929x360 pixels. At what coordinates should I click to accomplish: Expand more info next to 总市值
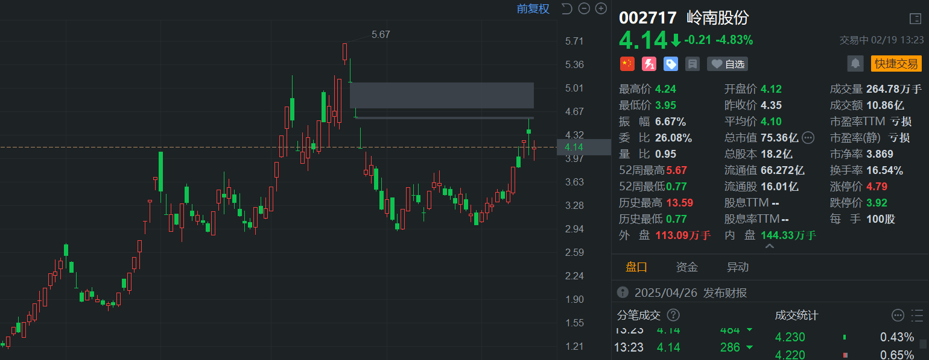coord(808,138)
